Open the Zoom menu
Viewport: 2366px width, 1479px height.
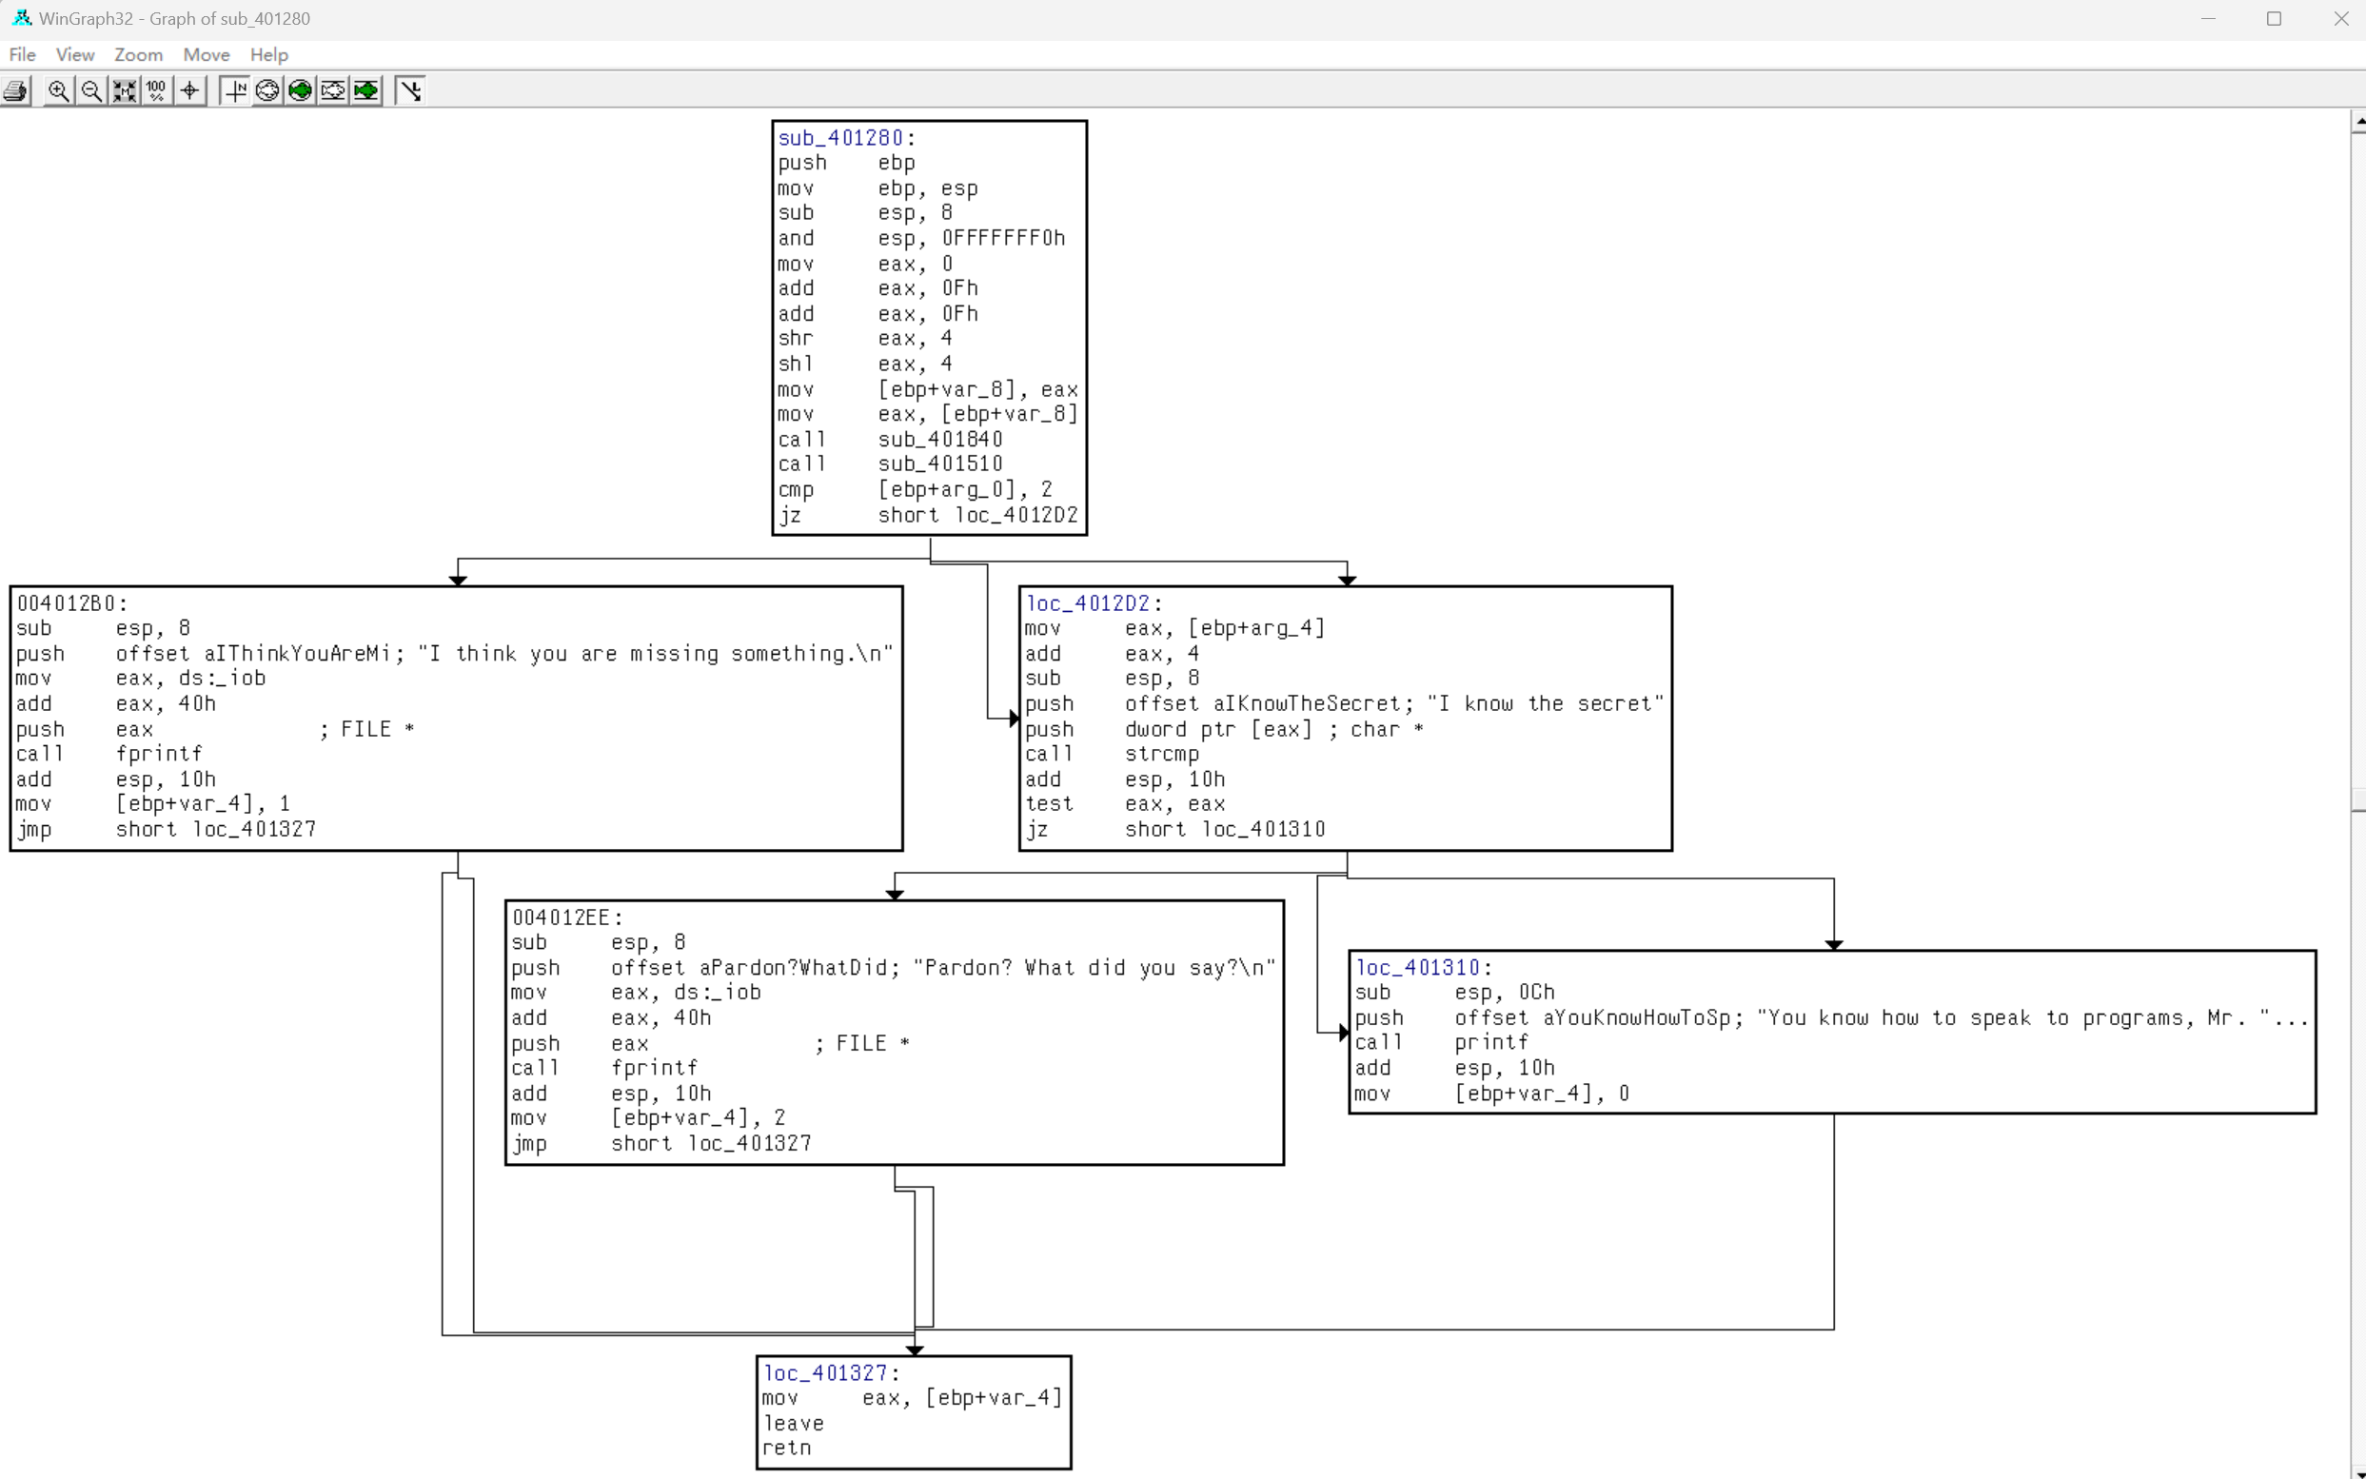138,55
